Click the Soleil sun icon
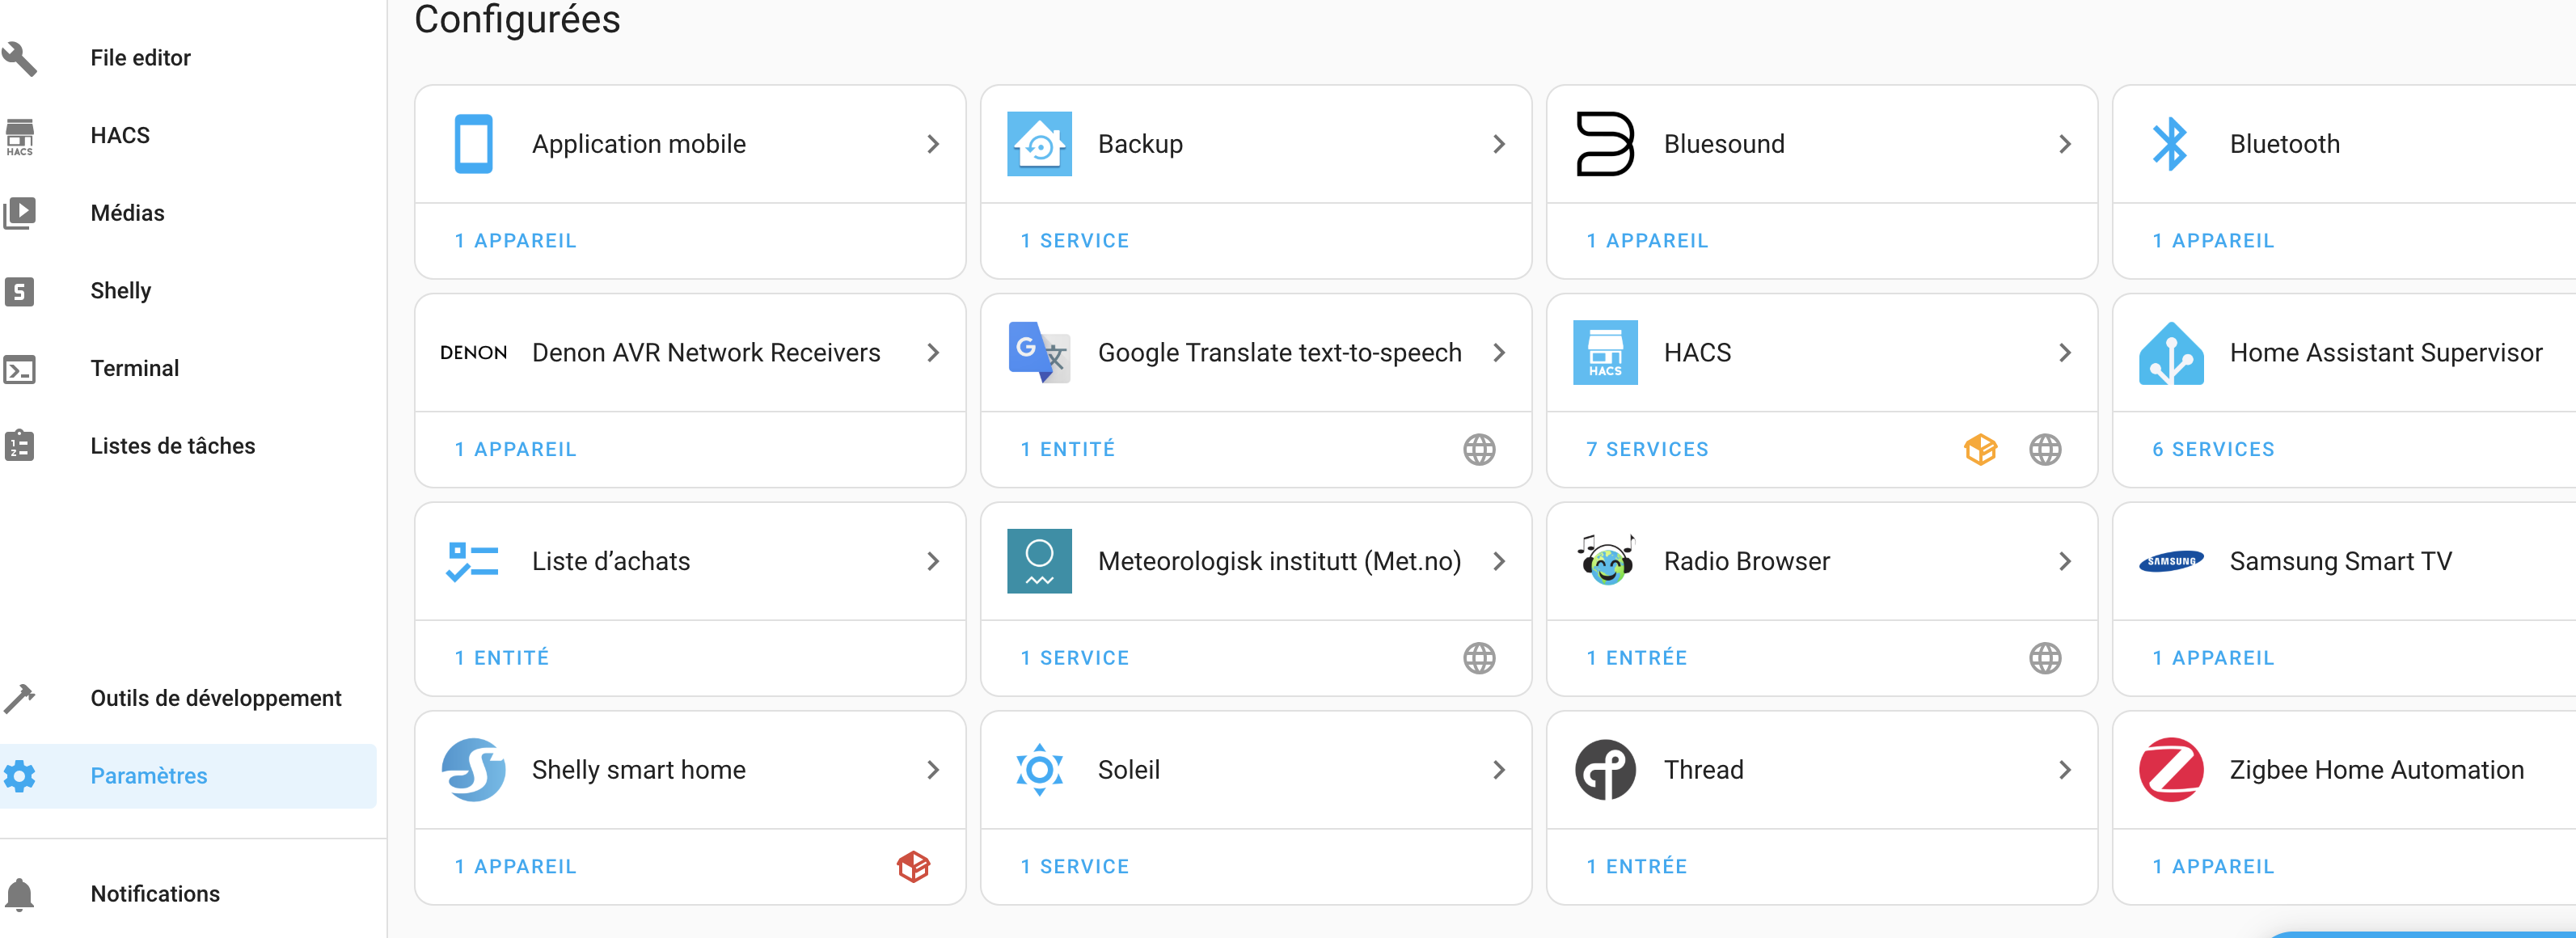The width and height of the screenshot is (2576, 938). pyautogui.click(x=1039, y=770)
